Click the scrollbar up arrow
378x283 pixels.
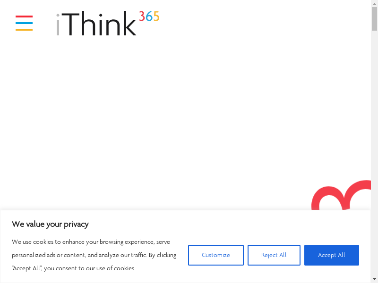(x=374, y=3)
